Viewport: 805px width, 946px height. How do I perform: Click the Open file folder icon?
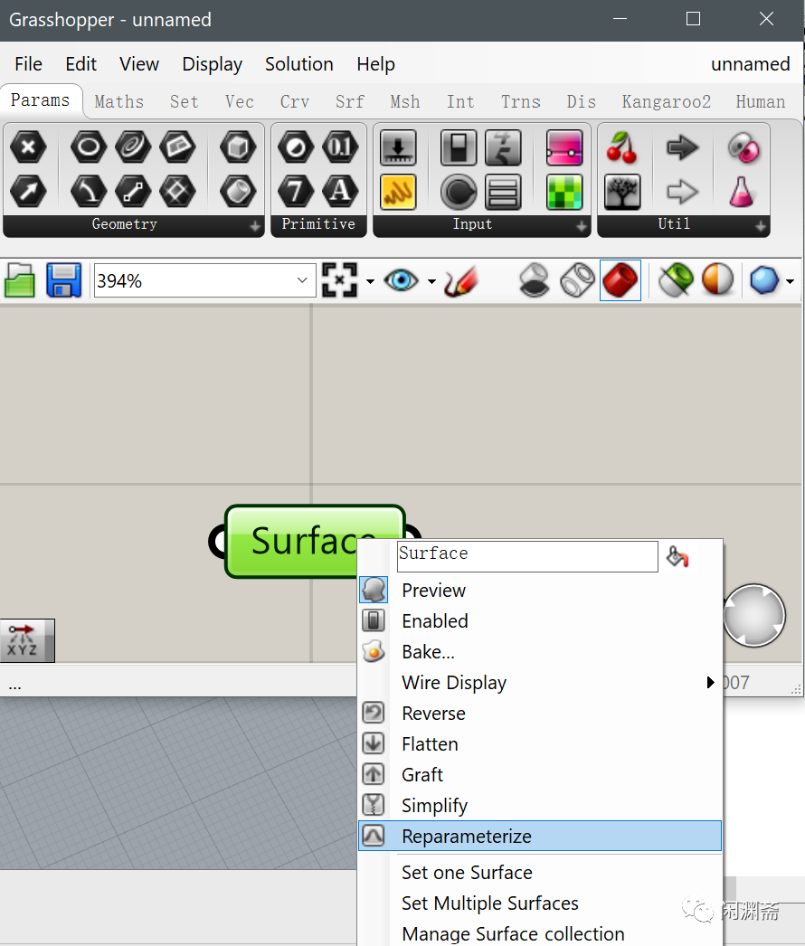(20, 280)
